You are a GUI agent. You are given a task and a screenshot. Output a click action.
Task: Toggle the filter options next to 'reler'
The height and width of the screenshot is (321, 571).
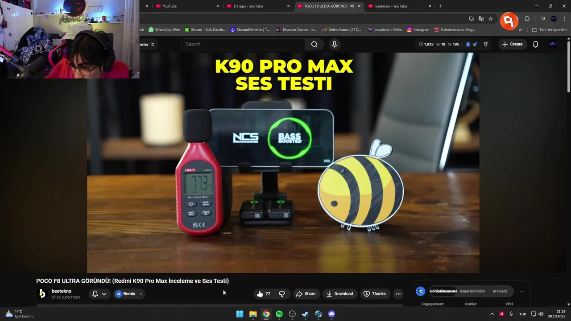pyautogui.click(x=152, y=44)
